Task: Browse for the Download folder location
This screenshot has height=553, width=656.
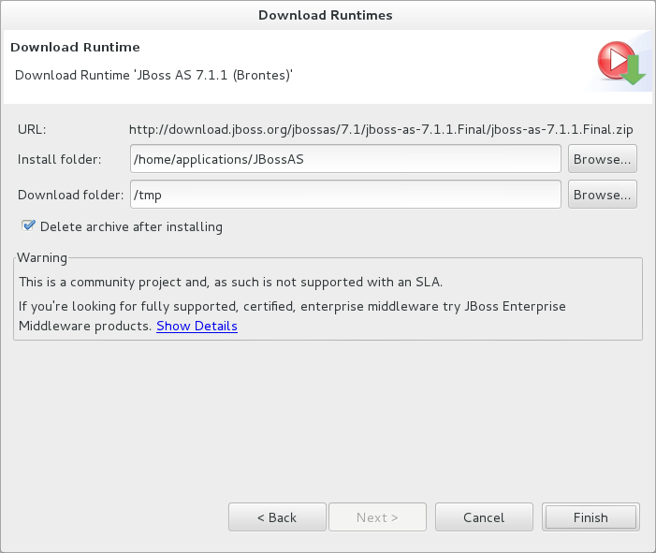Action: 603,195
